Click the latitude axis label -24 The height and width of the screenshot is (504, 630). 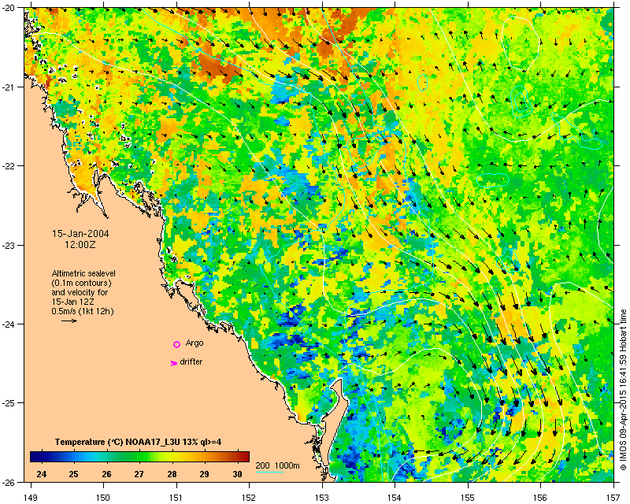(x=9, y=324)
